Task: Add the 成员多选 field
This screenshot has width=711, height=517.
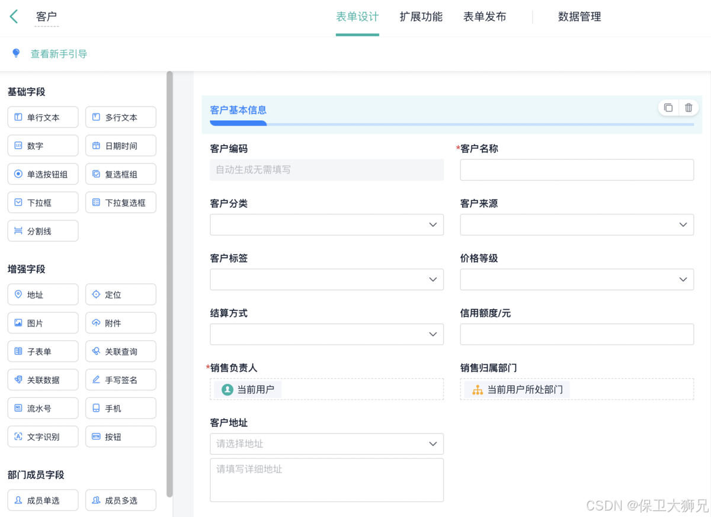Action: click(x=121, y=500)
